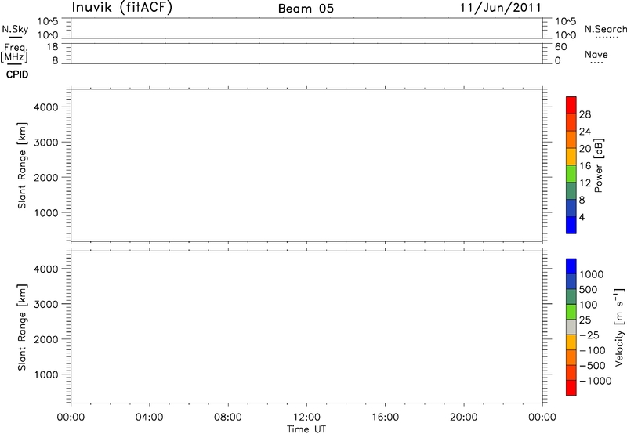The height and width of the screenshot is (434, 627).
Task: Click the '3000' tick label on Power plot
Action: coord(46,143)
